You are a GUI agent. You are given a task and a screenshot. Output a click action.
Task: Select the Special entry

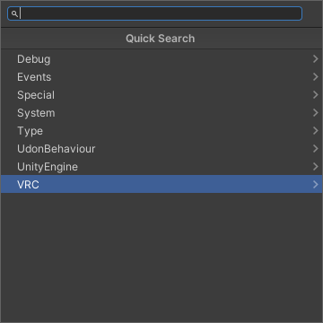(x=161, y=95)
